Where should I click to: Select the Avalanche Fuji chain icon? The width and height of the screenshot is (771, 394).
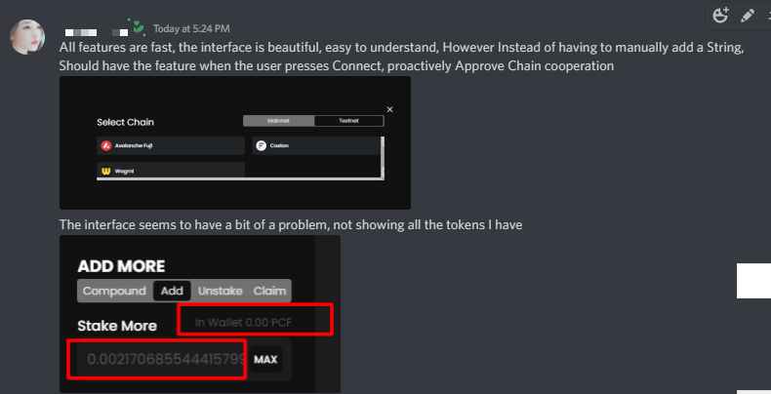105,145
